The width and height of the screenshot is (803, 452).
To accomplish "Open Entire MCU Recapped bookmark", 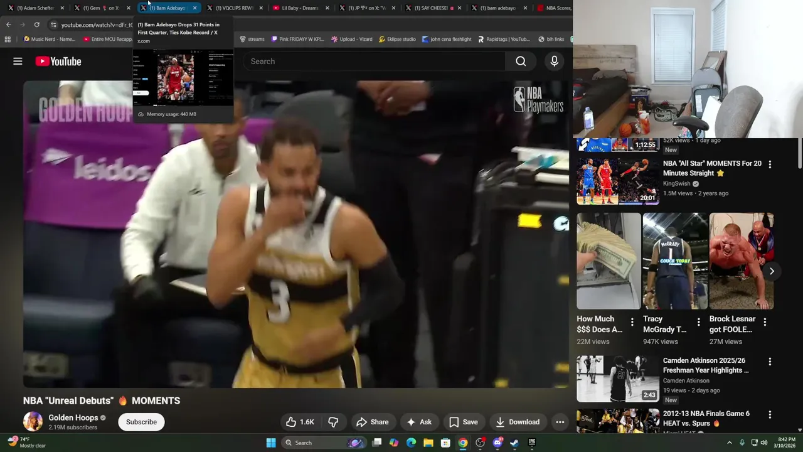I will point(108,39).
